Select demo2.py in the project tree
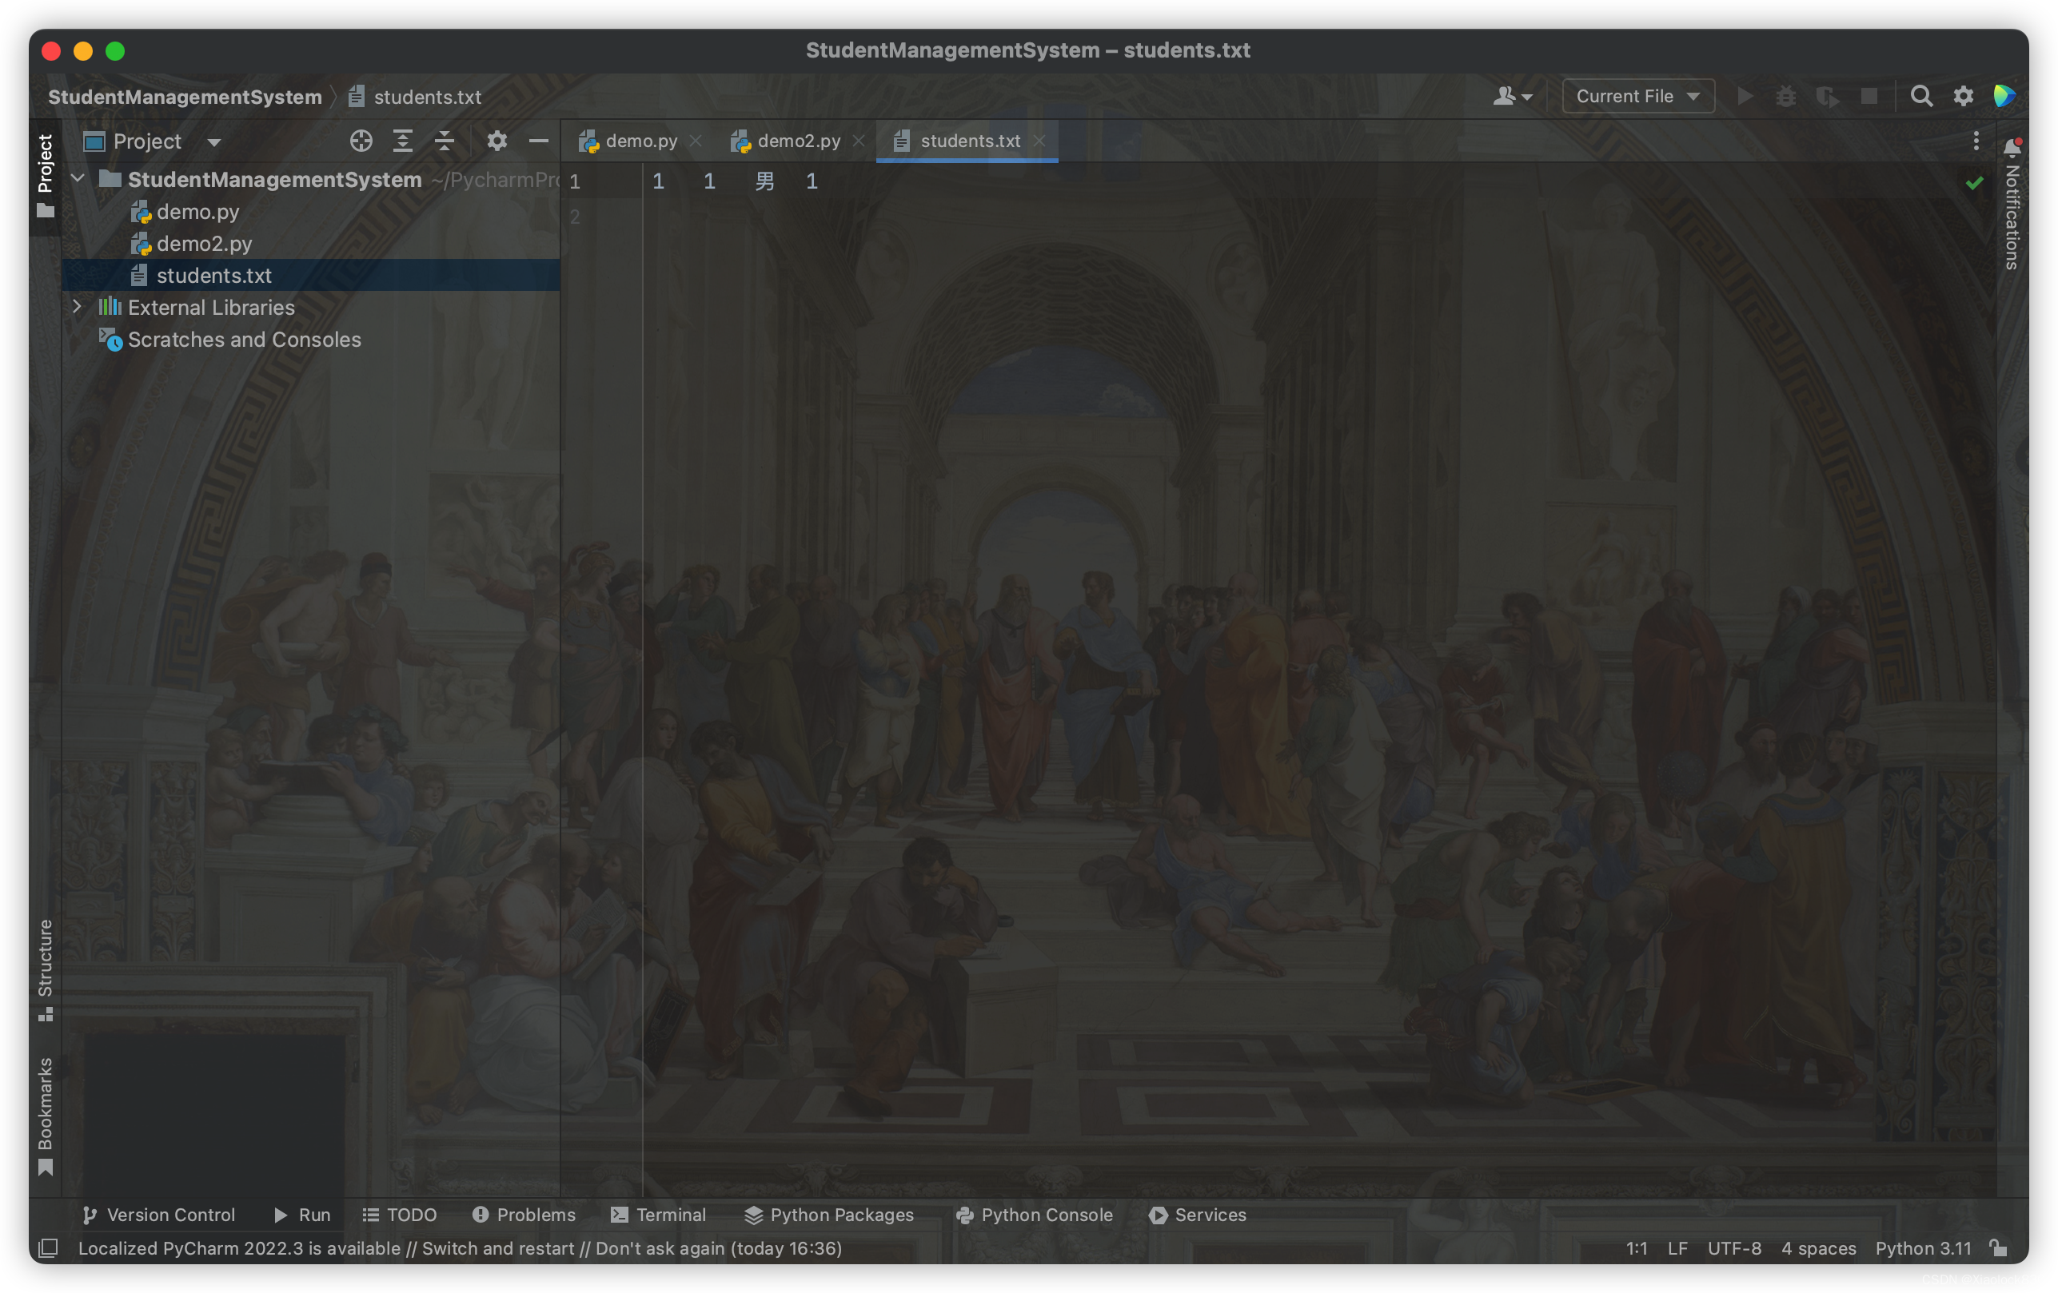Screen dimensions: 2058x1293 [x=204, y=244]
